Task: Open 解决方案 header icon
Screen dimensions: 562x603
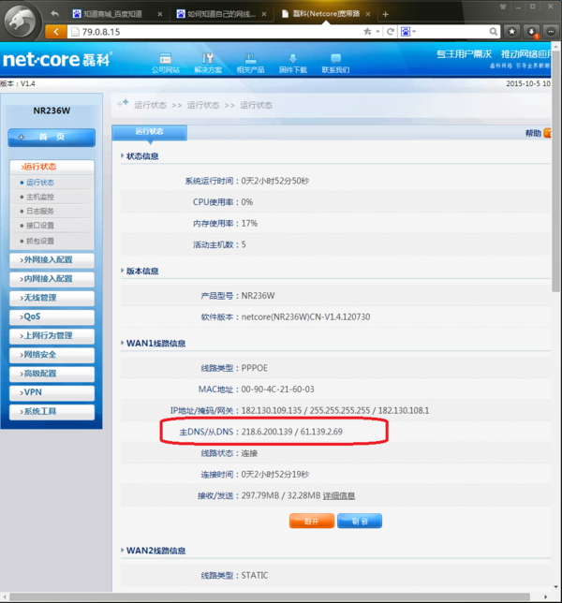Action: coord(208,63)
